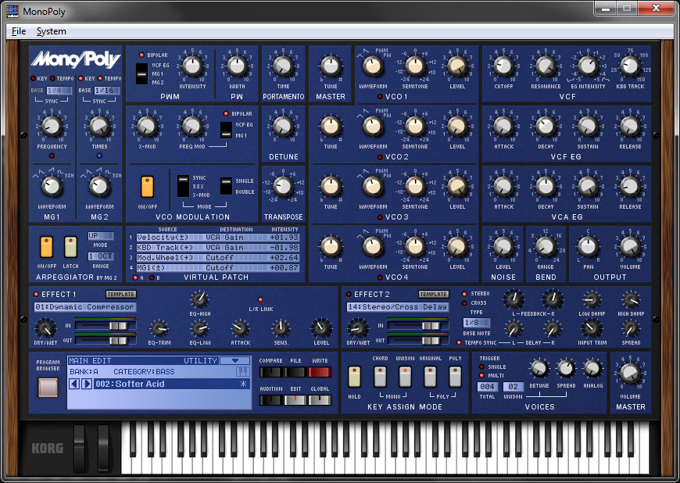
Task: Select the Poly key assign mode
Action: [x=455, y=377]
